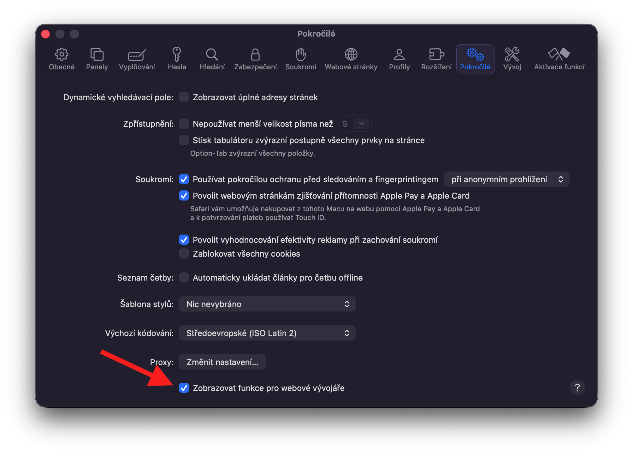Enable automatic article saving for offline reading

coord(184,277)
